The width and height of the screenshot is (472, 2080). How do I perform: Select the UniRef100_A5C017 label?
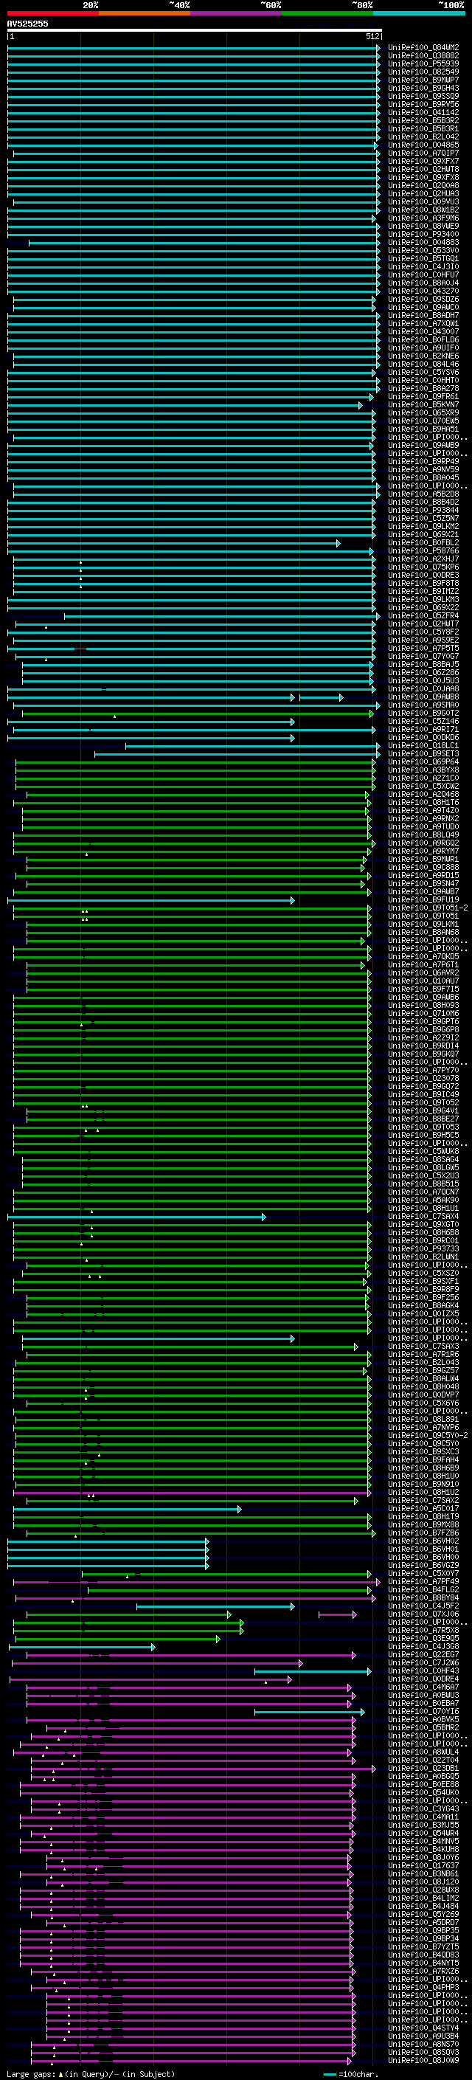coord(423,1509)
